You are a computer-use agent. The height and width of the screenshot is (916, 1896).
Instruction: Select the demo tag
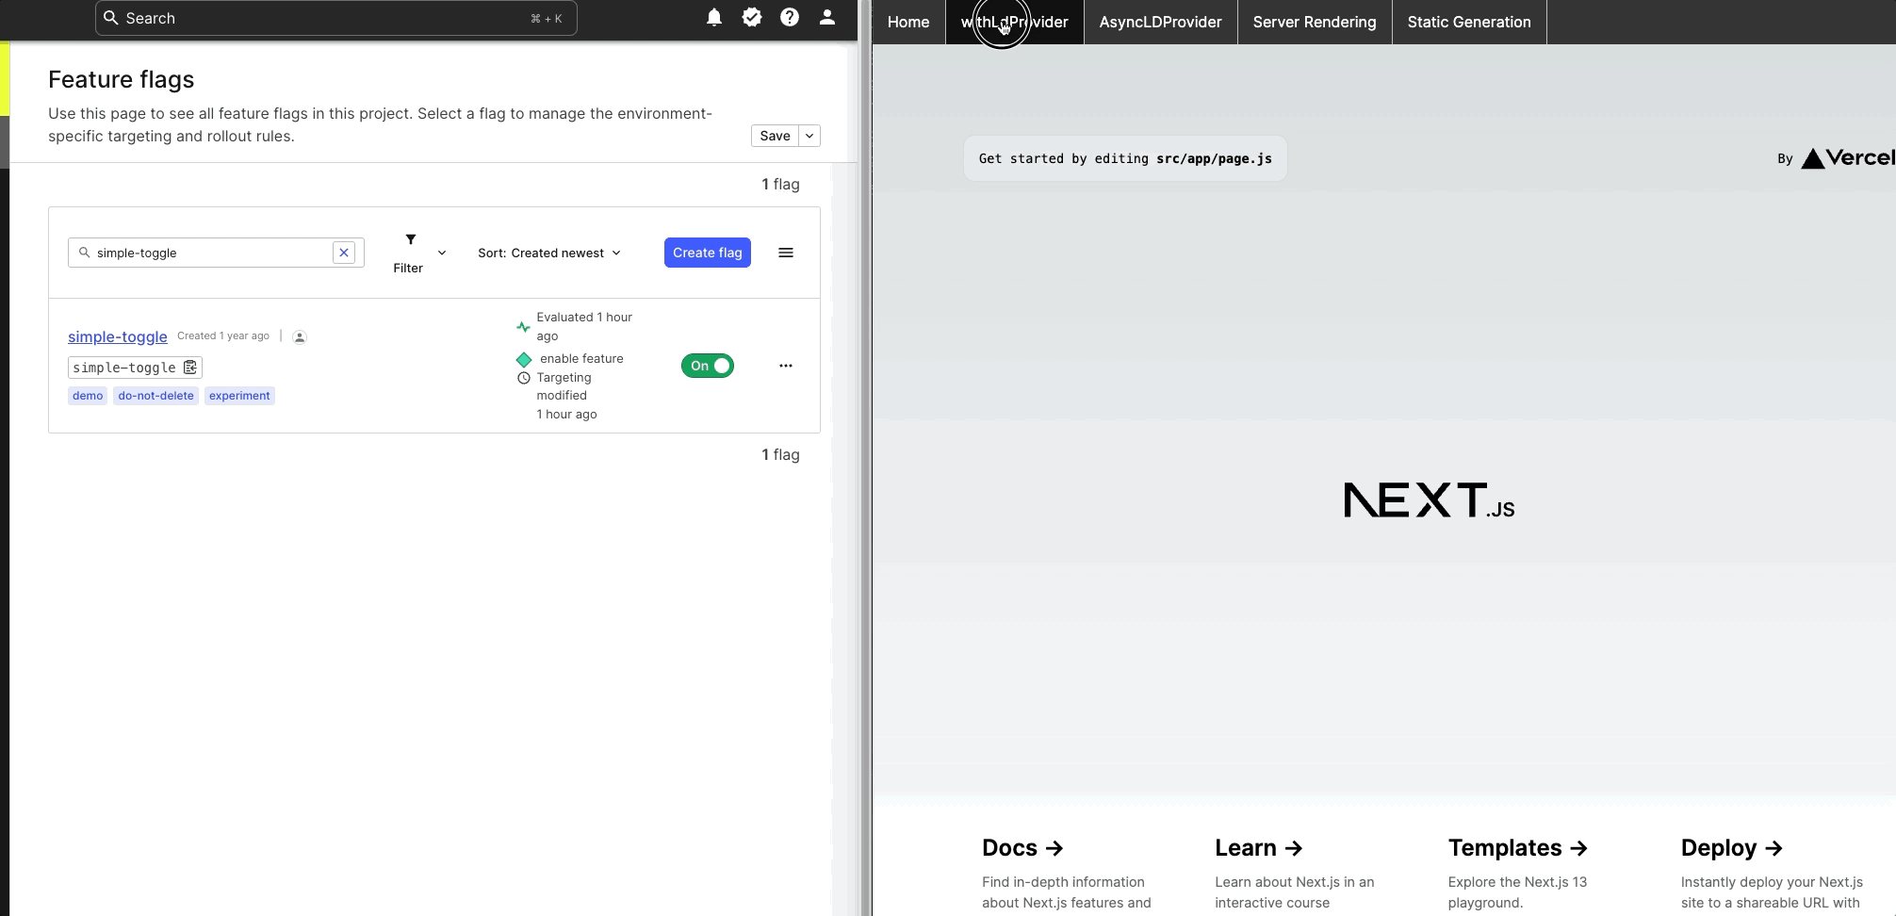[x=88, y=396]
